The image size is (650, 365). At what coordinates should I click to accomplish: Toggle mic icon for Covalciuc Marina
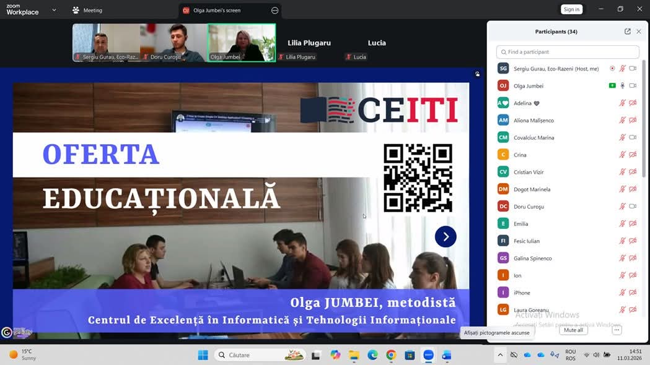click(622, 137)
